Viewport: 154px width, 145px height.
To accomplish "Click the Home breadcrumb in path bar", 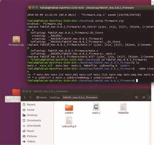I will [42, 98].
